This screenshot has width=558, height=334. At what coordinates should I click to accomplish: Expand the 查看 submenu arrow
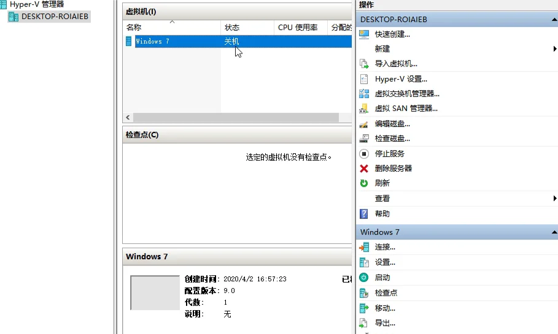click(555, 199)
